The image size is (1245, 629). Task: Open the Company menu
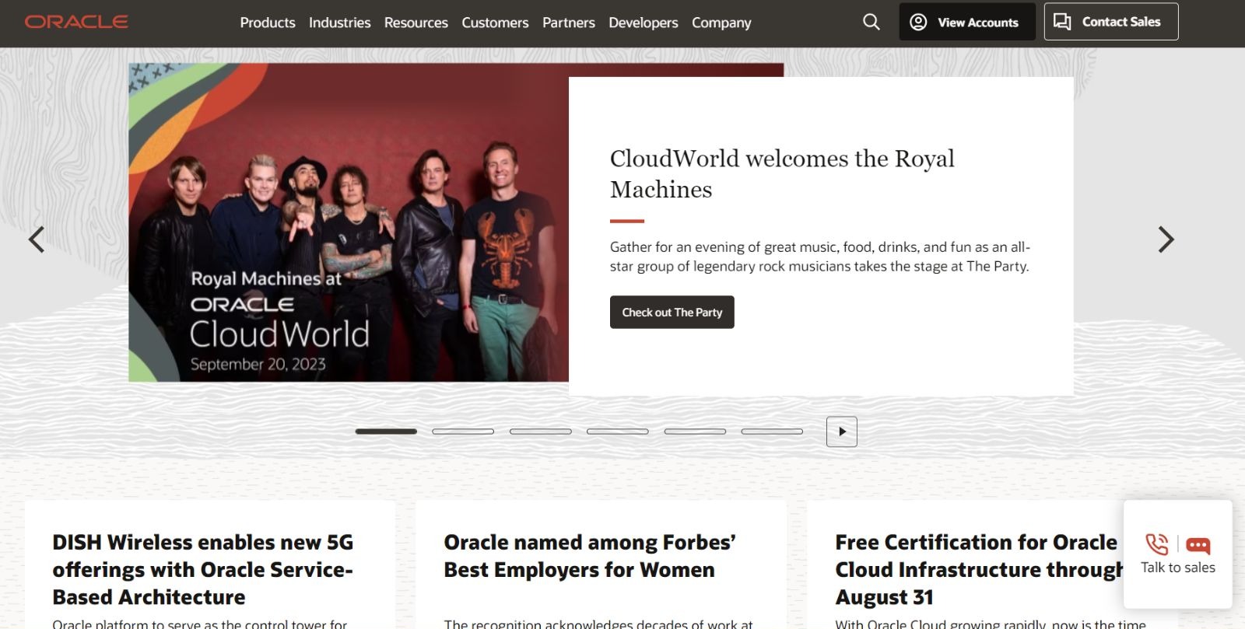pyautogui.click(x=721, y=23)
